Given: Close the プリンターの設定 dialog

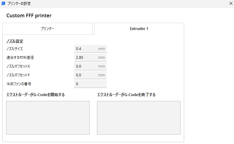Looking at the screenshot, I should (230, 4).
